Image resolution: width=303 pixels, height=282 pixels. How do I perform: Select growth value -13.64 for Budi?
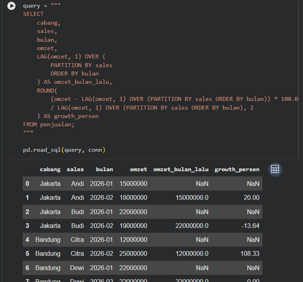(x=251, y=226)
